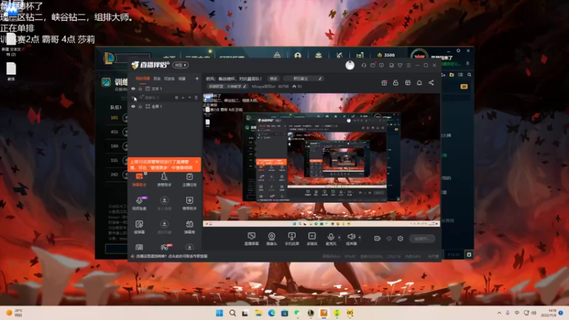Toggle visibility of 文本 1 source

click(x=133, y=88)
